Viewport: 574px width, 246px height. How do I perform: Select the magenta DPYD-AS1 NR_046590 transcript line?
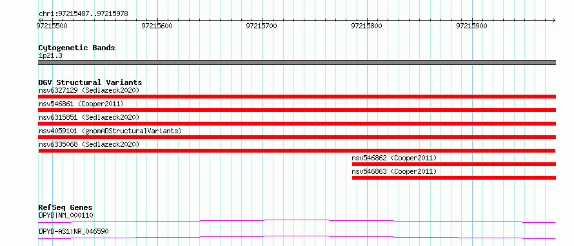(297, 237)
